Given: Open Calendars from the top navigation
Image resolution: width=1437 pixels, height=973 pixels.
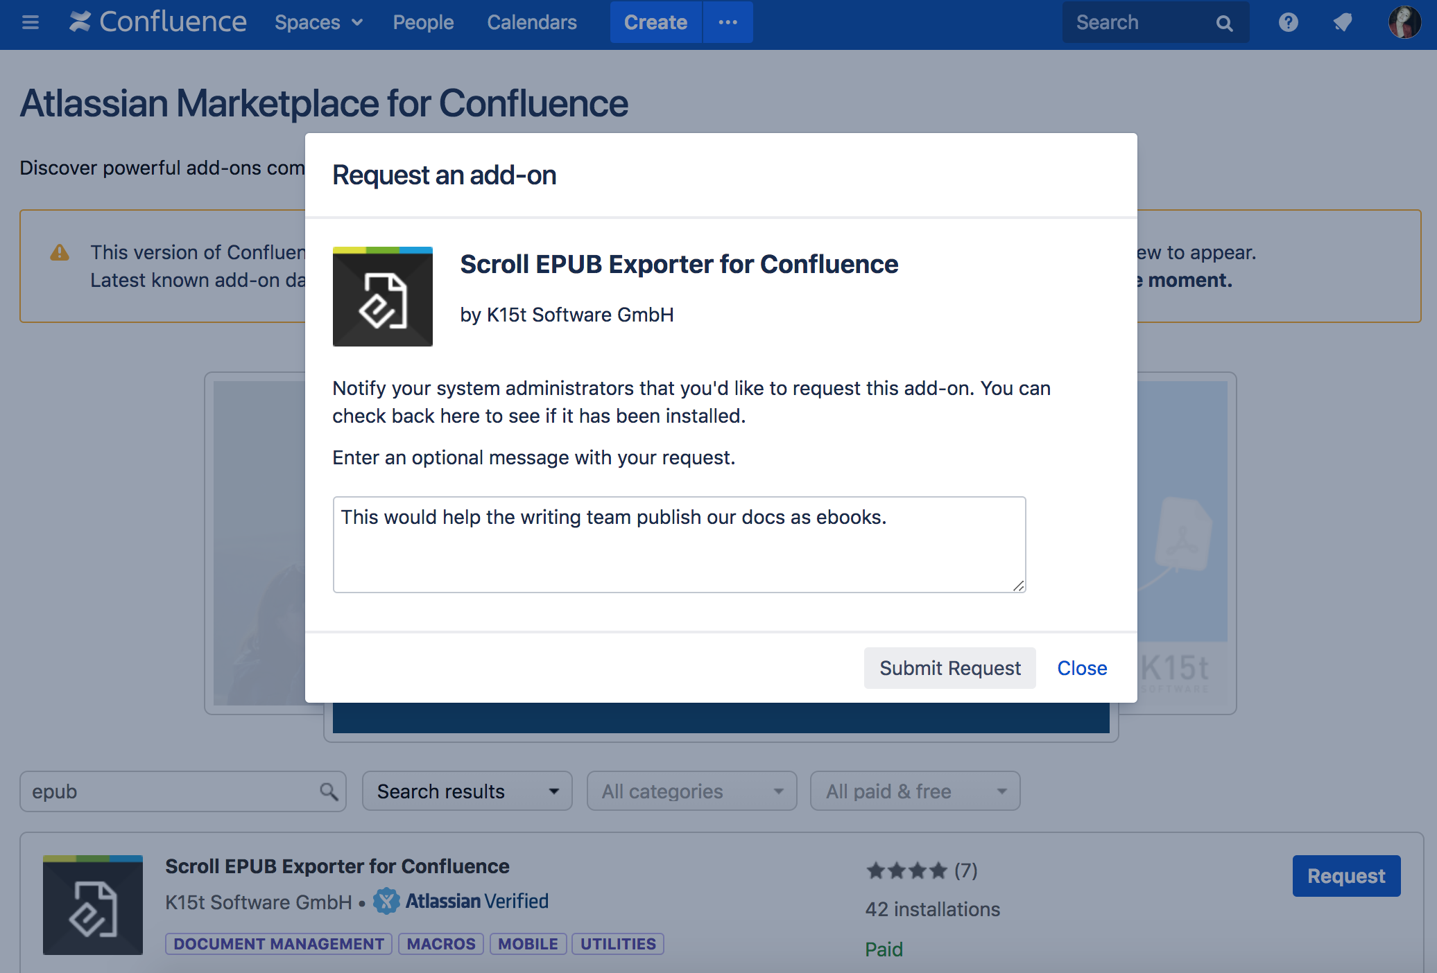Looking at the screenshot, I should pyautogui.click(x=532, y=22).
